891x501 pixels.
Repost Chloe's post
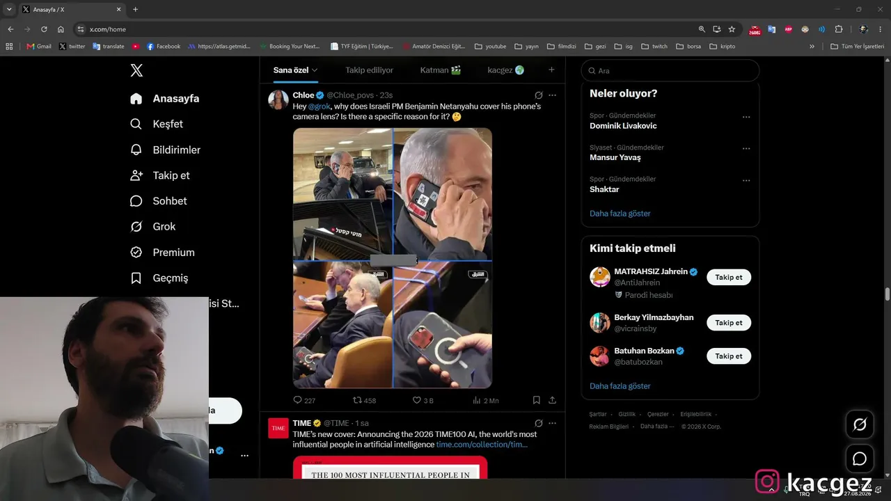[364, 400]
